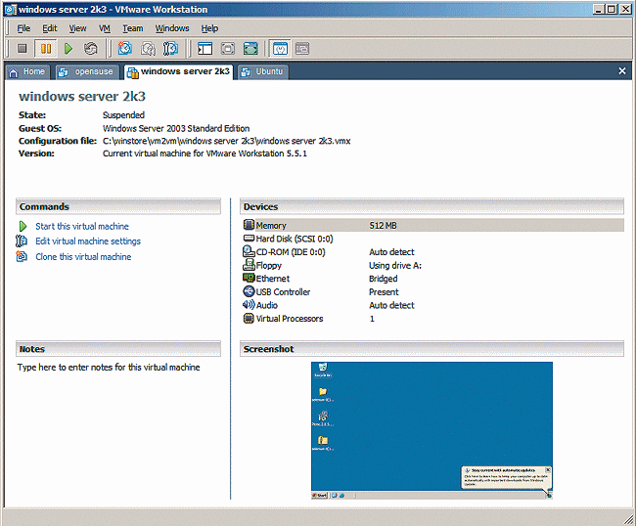The height and width of the screenshot is (526, 636).
Task: Click the Revert to snapshot toolbar icon
Action: point(147,48)
